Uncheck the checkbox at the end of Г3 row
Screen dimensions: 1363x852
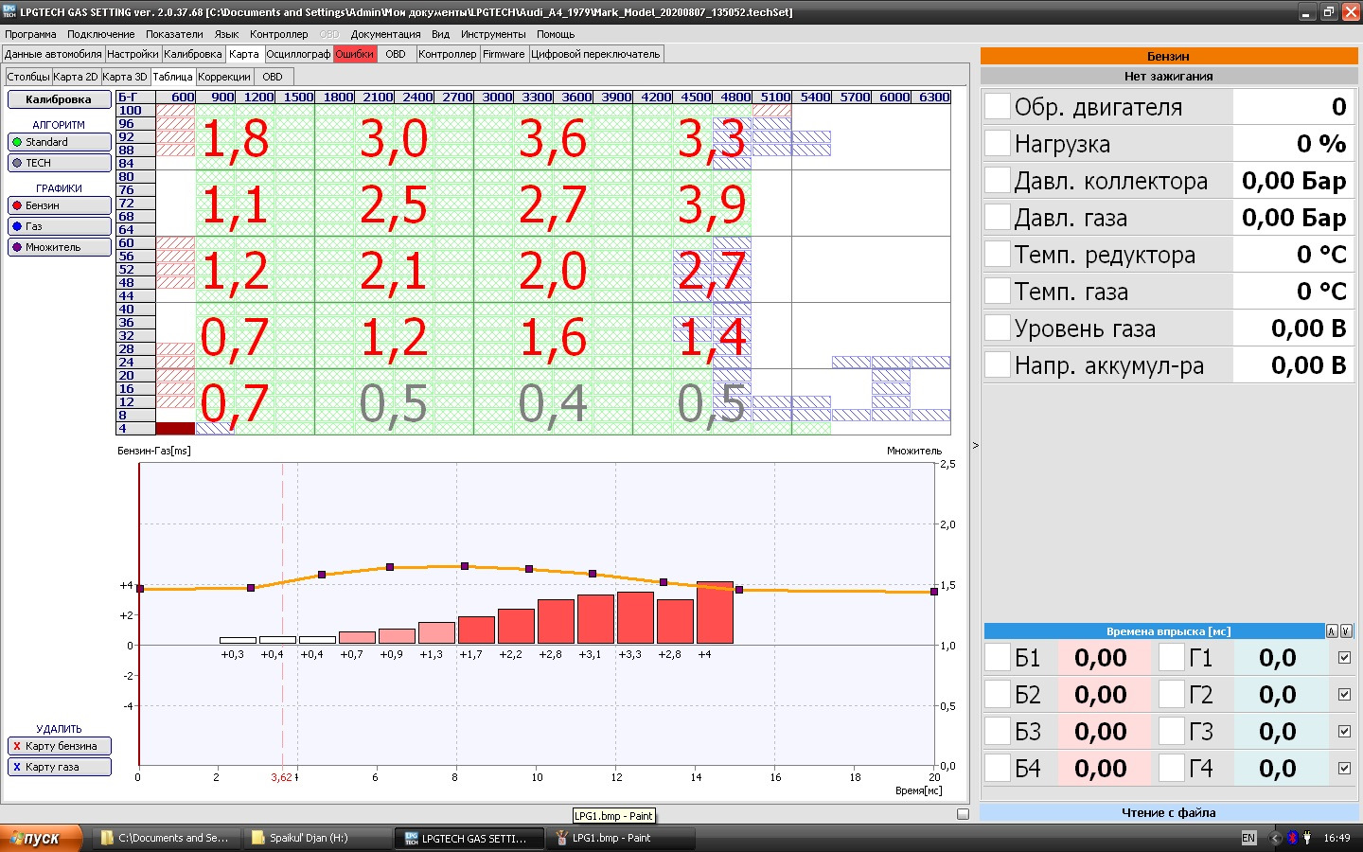pyautogui.click(x=1344, y=732)
